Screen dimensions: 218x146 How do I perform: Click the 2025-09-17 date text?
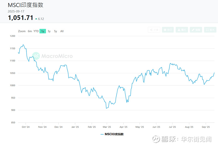pos(16,12)
